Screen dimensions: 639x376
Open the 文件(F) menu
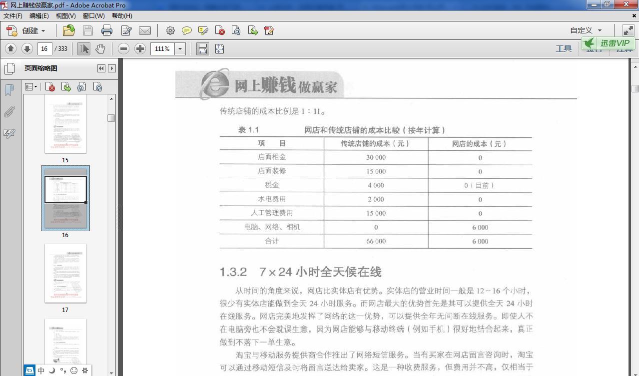tap(13, 15)
